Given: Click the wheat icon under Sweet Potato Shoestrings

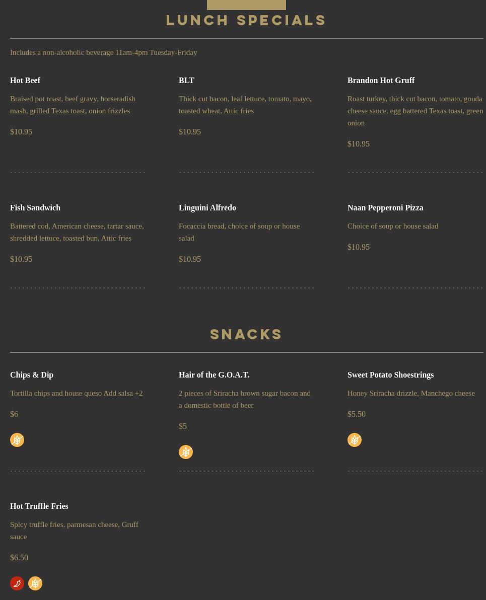Looking at the screenshot, I should tap(355, 440).
